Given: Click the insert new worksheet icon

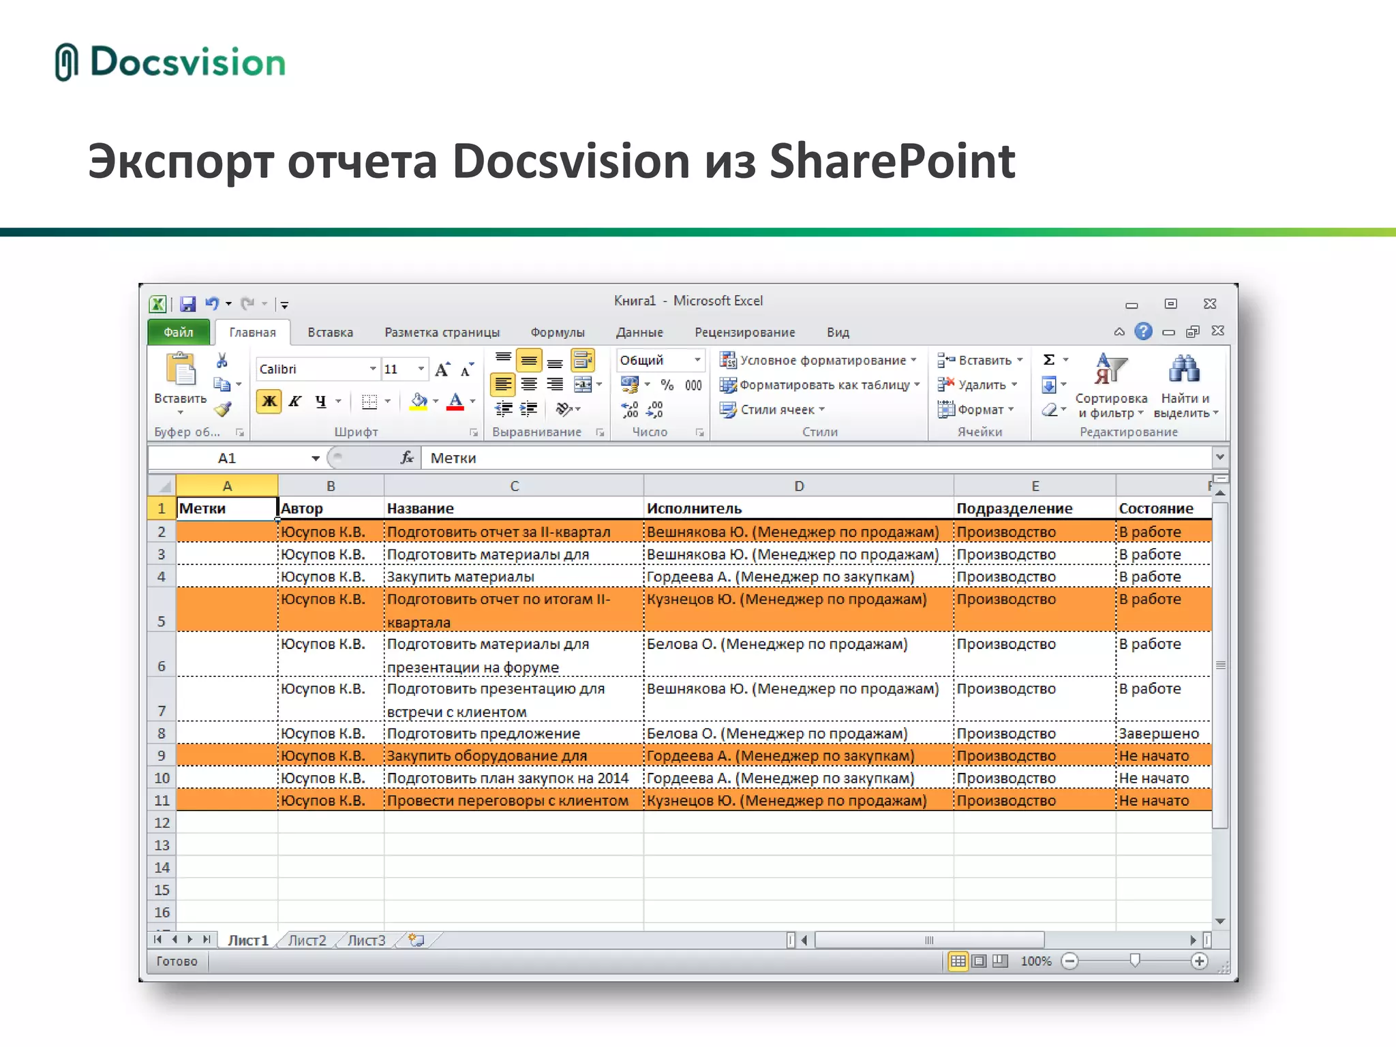Looking at the screenshot, I should pyautogui.click(x=416, y=940).
